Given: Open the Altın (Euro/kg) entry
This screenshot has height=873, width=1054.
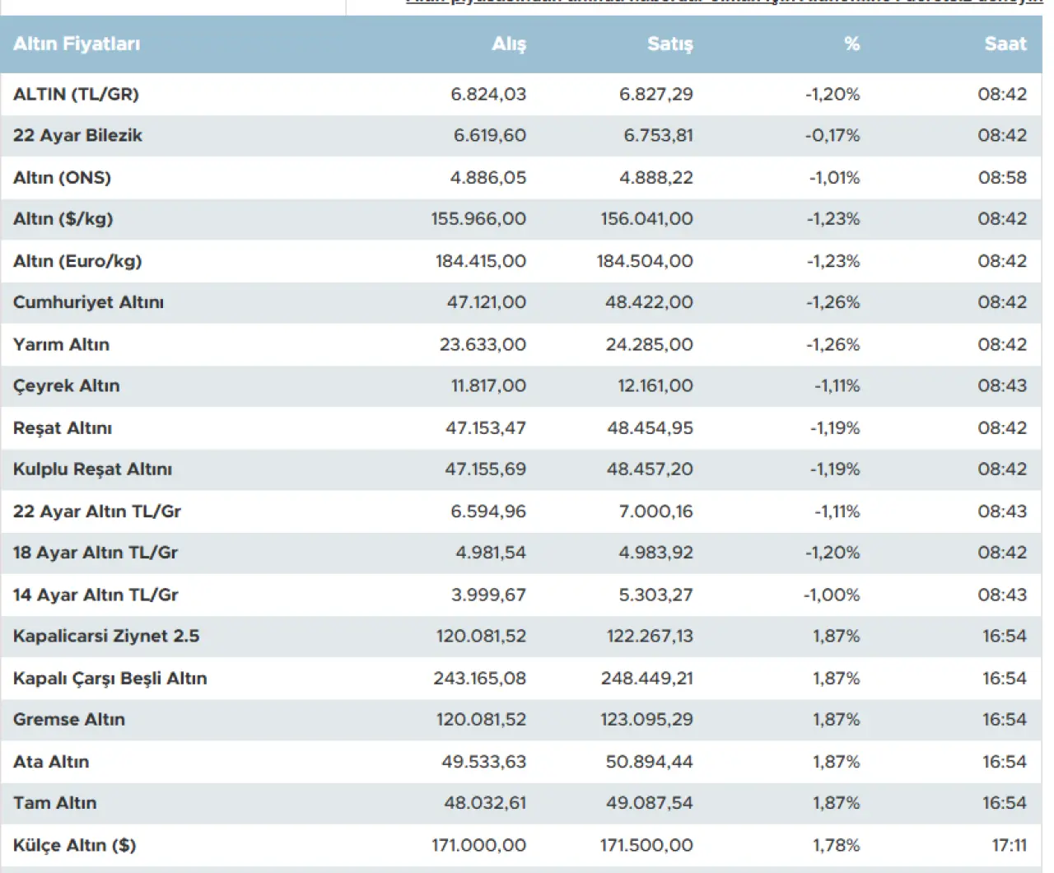Looking at the screenshot, I should (x=77, y=261).
